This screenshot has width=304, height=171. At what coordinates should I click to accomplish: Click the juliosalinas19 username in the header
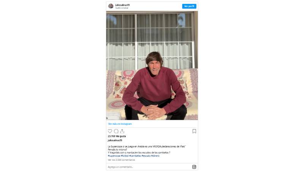tap(122, 5)
